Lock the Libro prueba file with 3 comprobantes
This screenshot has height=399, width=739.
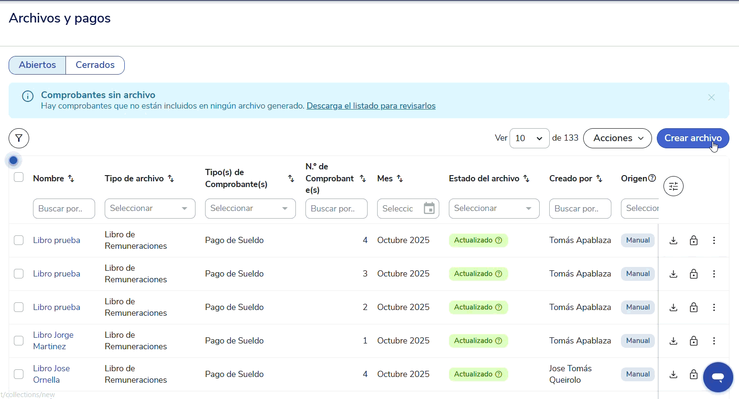[694, 274]
